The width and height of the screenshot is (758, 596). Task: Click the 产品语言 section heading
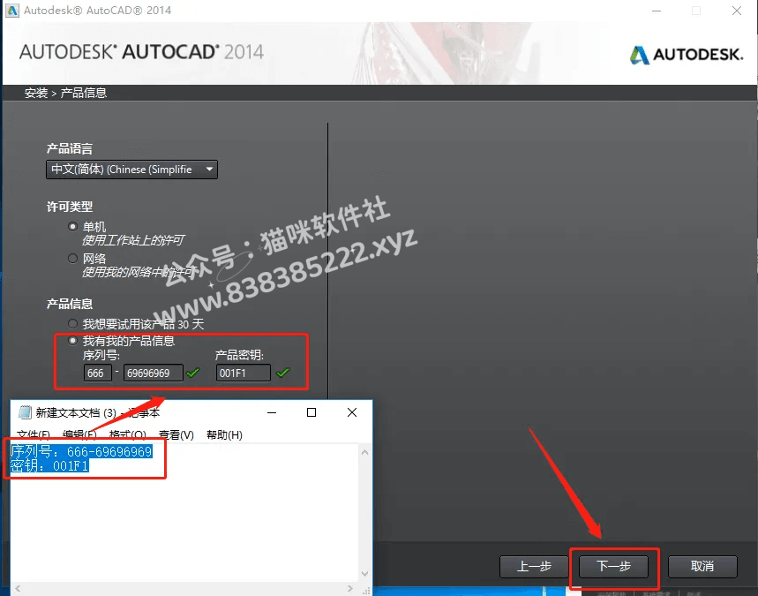(x=70, y=148)
